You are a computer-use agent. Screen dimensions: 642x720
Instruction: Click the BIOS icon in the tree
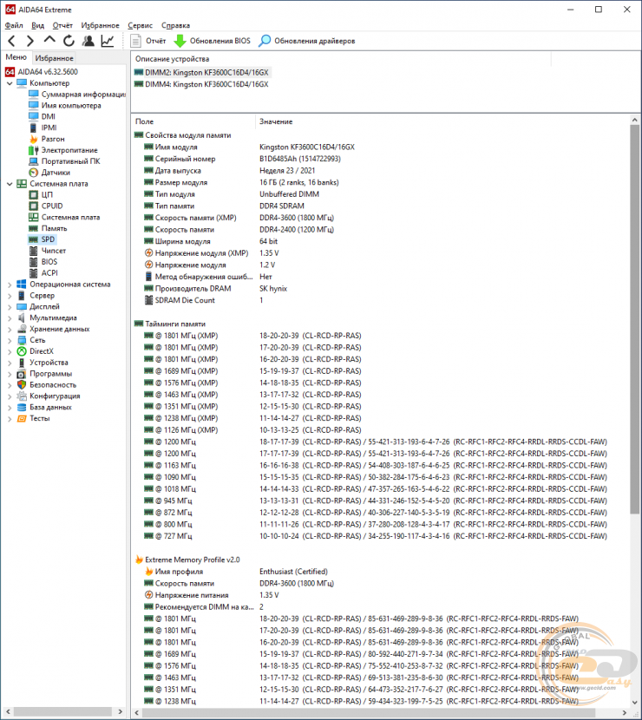tap(33, 262)
